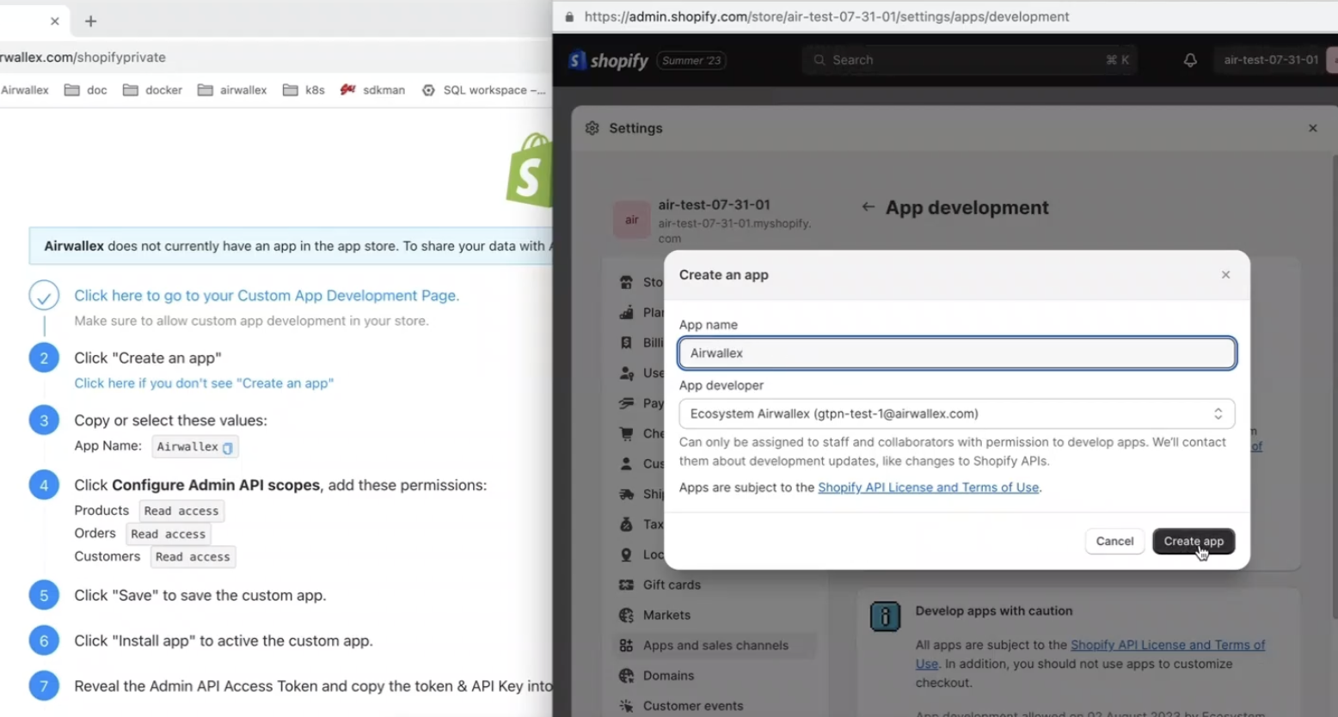Click the App name input field

[x=956, y=353]
